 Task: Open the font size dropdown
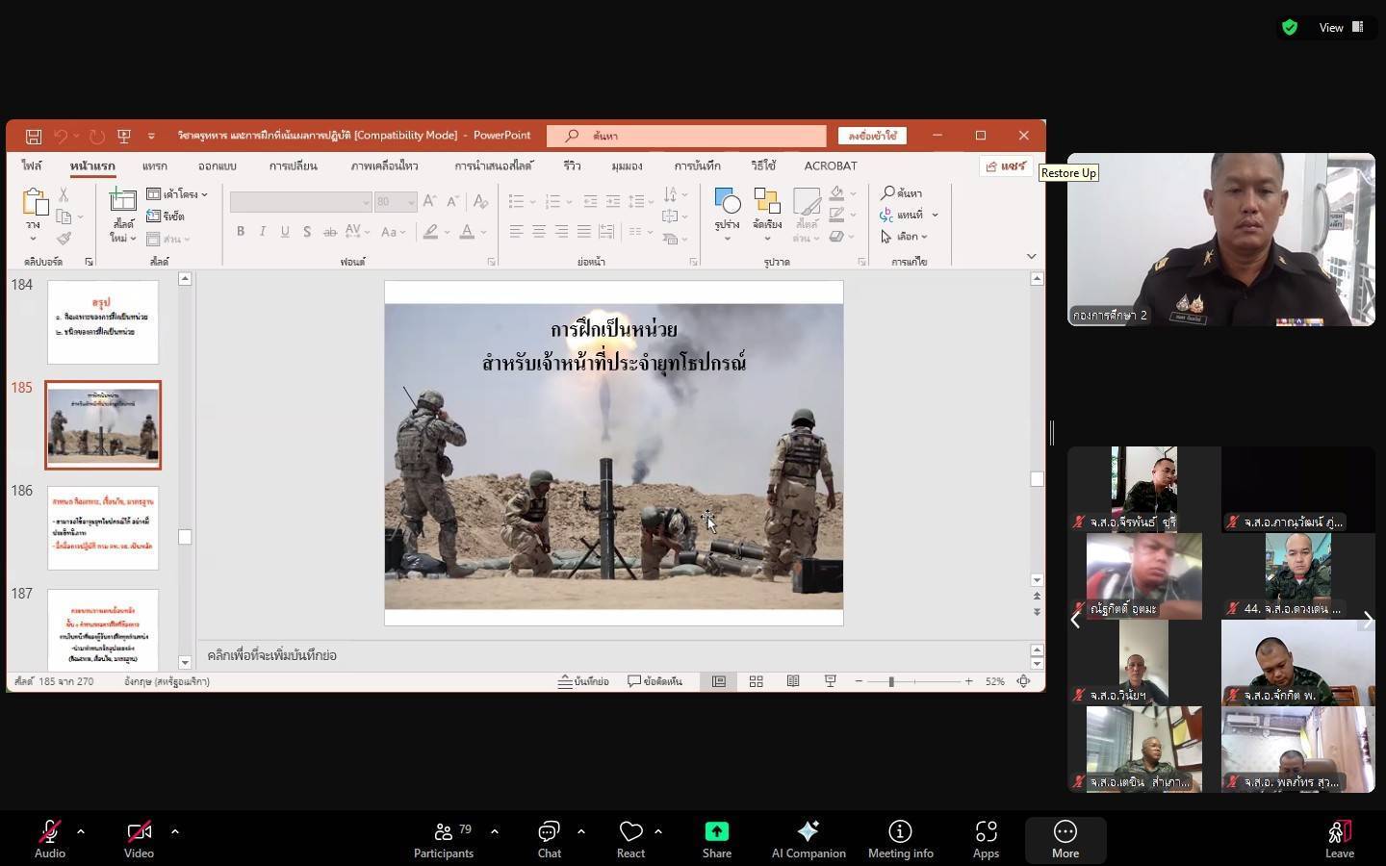pos(411,202)
